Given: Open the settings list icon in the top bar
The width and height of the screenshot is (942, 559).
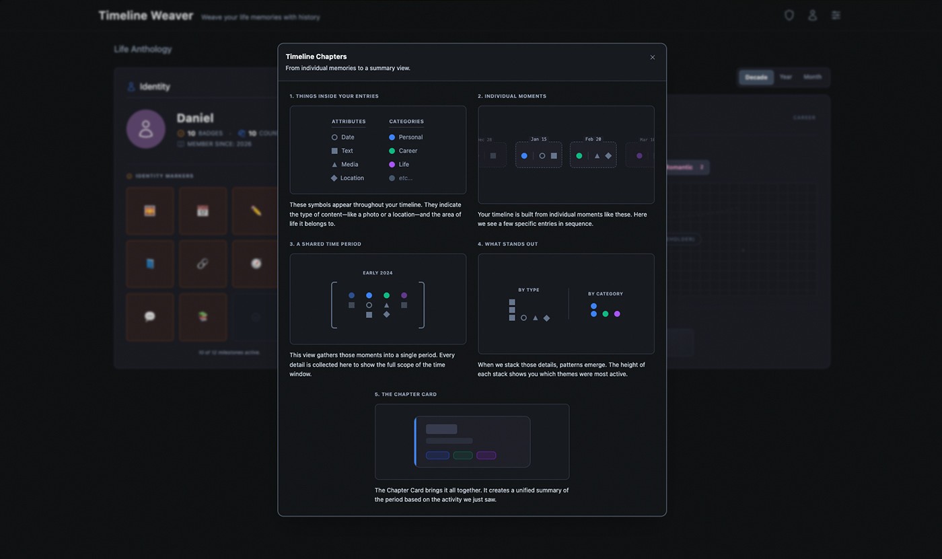Looking at the screenshot, I should pyautogui.click(x=836, y=15).
